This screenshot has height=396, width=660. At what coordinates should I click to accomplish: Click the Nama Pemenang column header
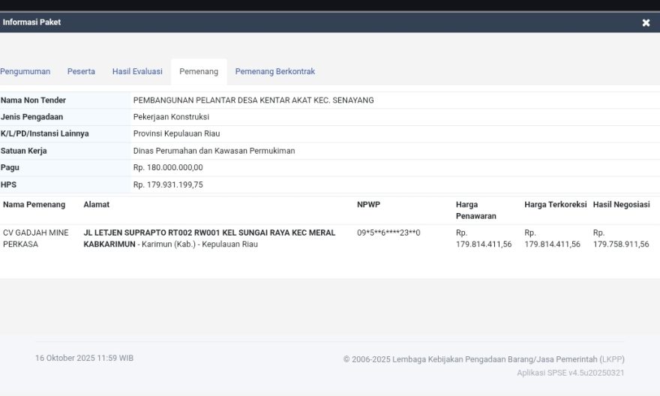34,205
